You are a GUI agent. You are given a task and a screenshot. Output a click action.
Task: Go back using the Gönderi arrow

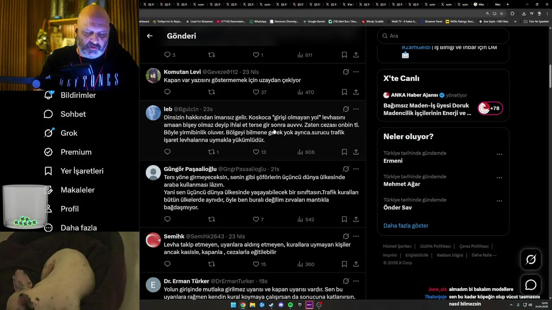tap(150, 36)
